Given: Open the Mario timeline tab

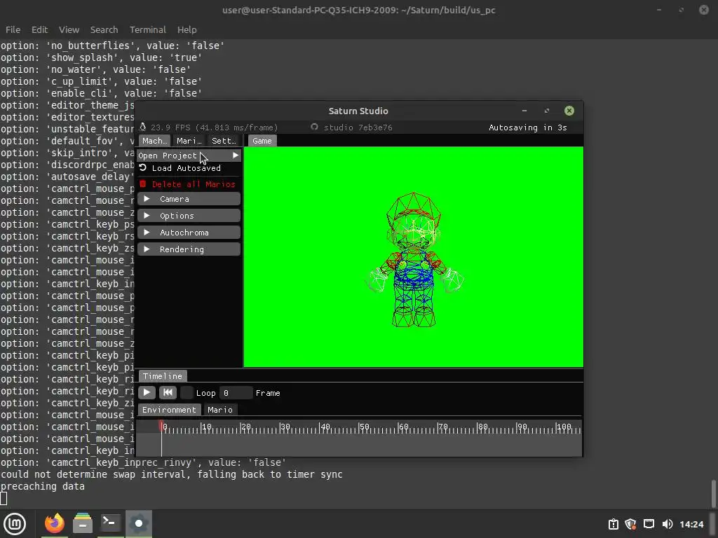Looking at the screenshot, I should [220, 410].
